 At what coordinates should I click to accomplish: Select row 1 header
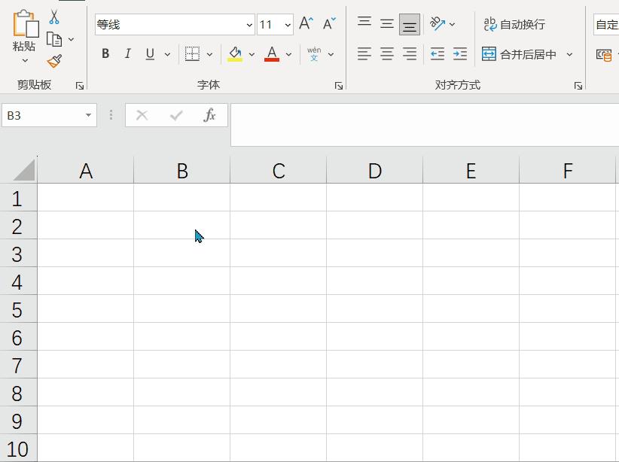pyautogui.click(x=19, y=198)
